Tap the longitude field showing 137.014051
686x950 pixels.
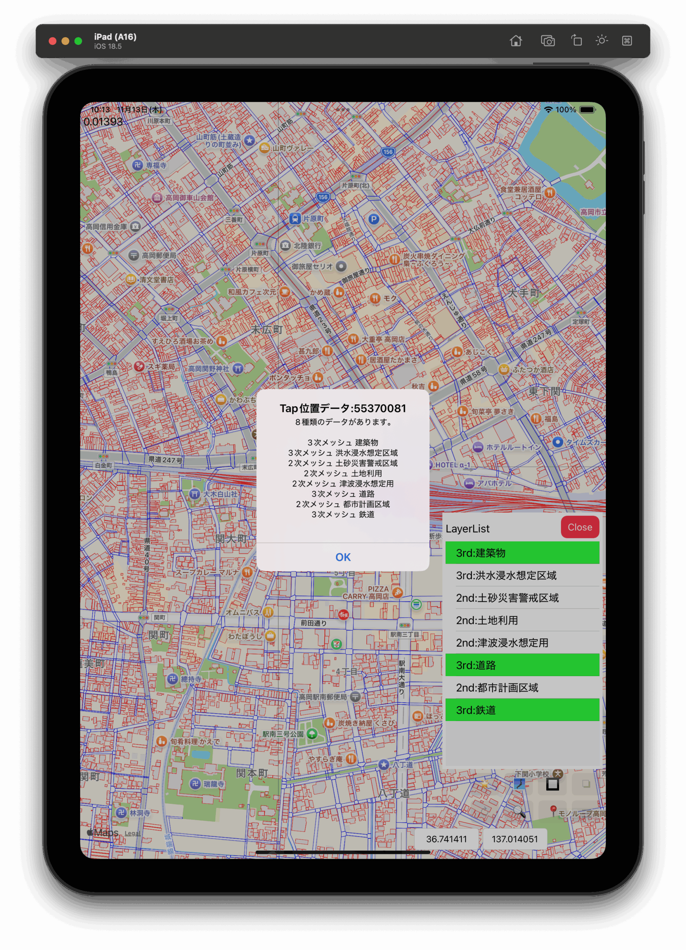[x=514, y=839]
